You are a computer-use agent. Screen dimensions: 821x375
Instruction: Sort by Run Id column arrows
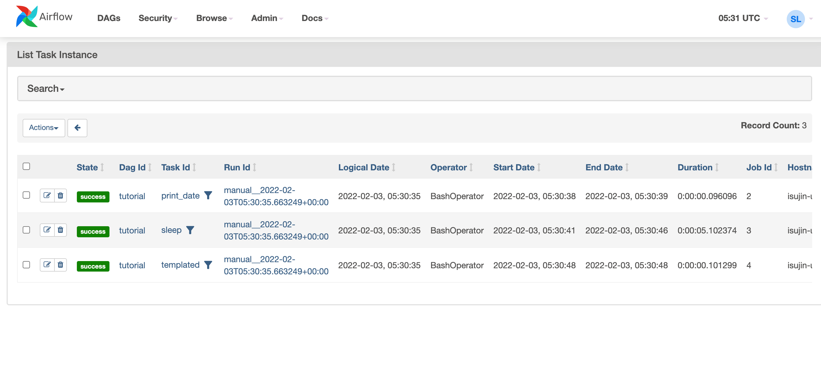[254, 167]
